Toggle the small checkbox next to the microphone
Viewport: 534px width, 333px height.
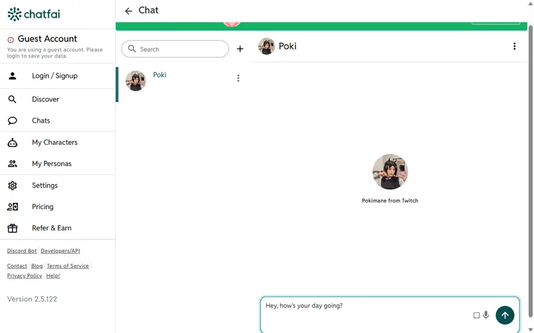click(x=476, y=316)
